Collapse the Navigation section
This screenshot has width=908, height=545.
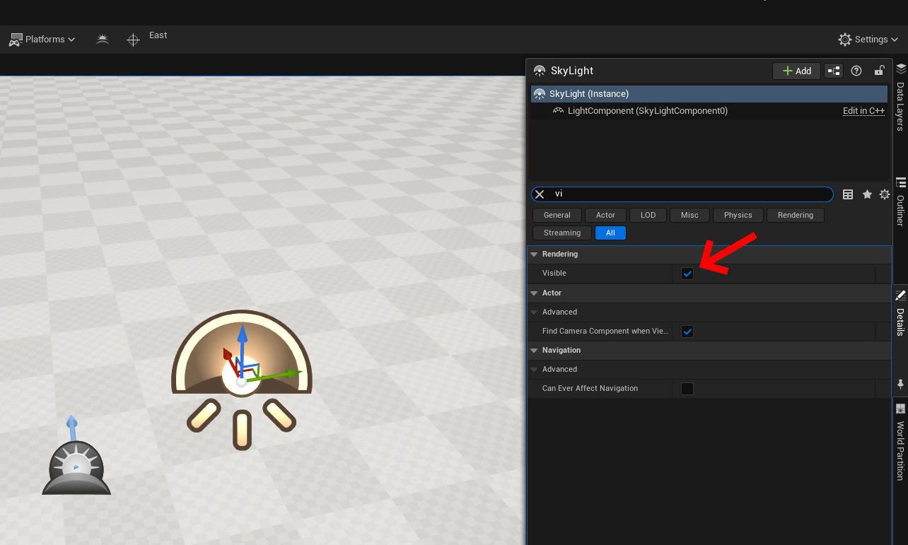[534, 351]
